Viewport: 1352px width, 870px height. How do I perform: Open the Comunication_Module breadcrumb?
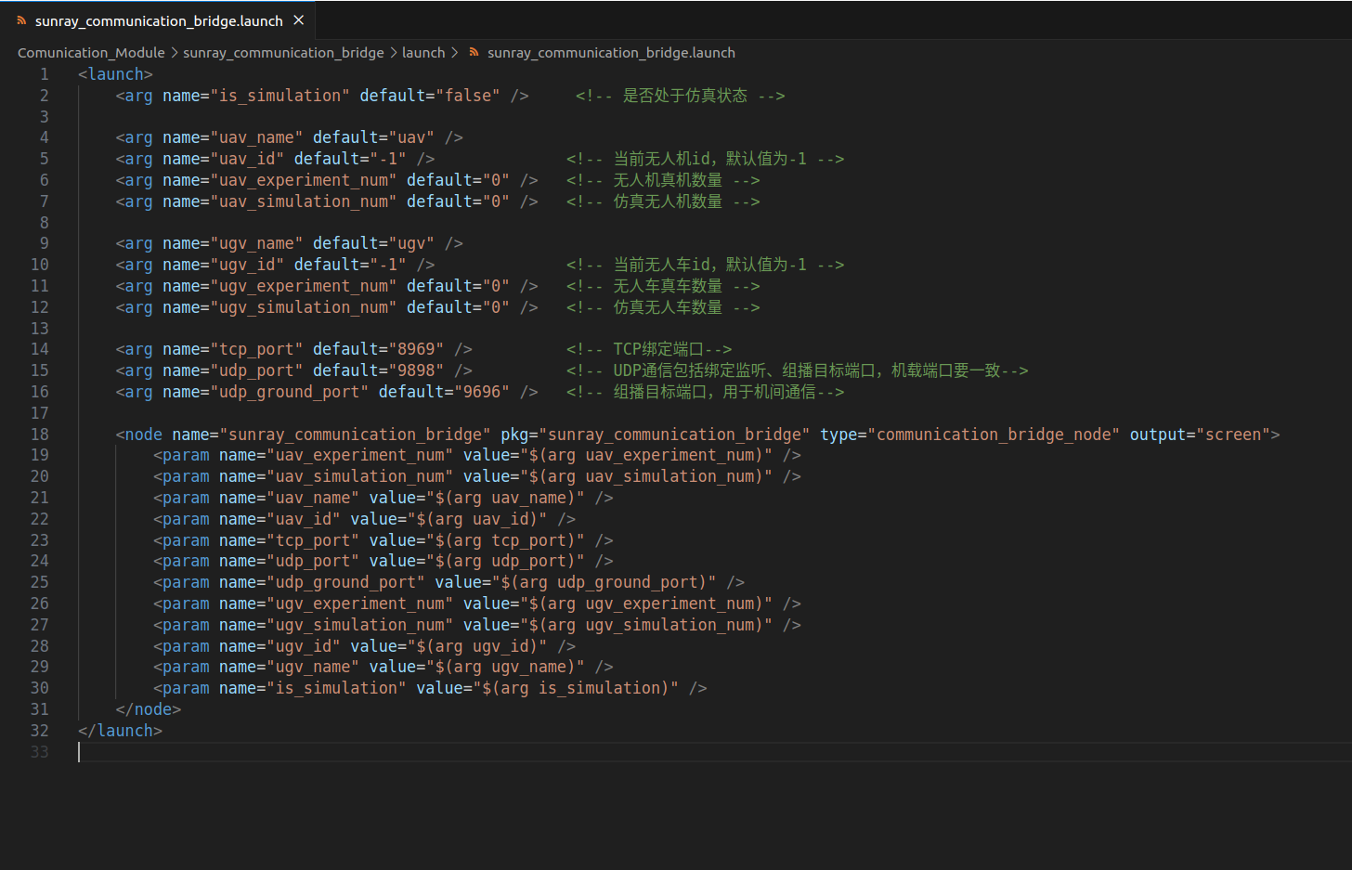tap(91, 53)
